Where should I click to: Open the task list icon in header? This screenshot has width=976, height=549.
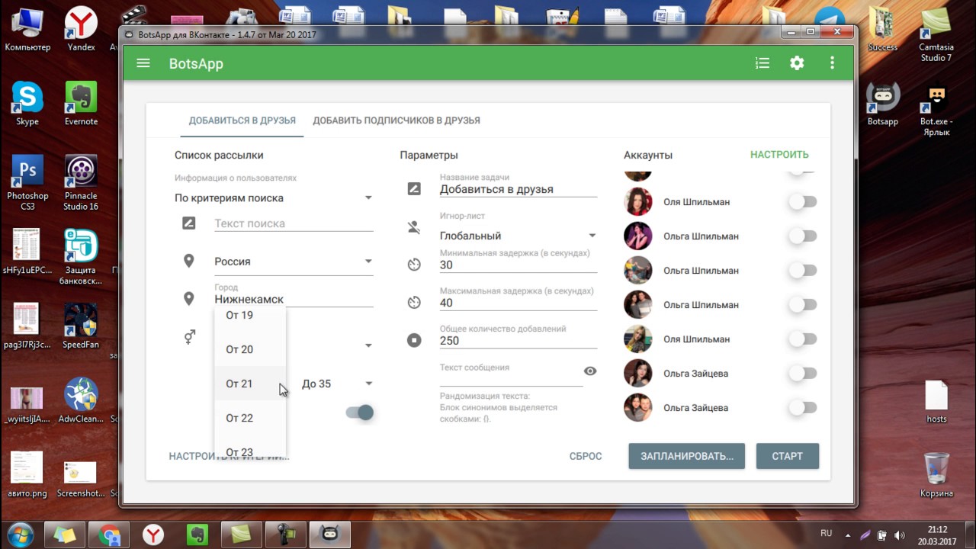[762, 63]
